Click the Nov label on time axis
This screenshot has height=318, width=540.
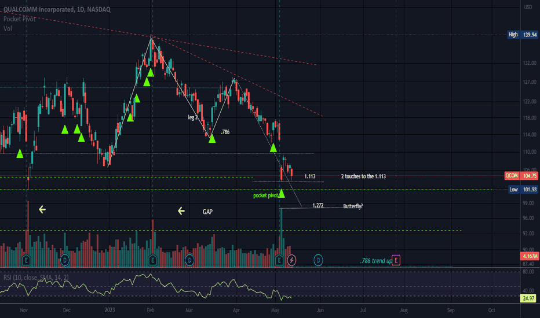[24, 310]
